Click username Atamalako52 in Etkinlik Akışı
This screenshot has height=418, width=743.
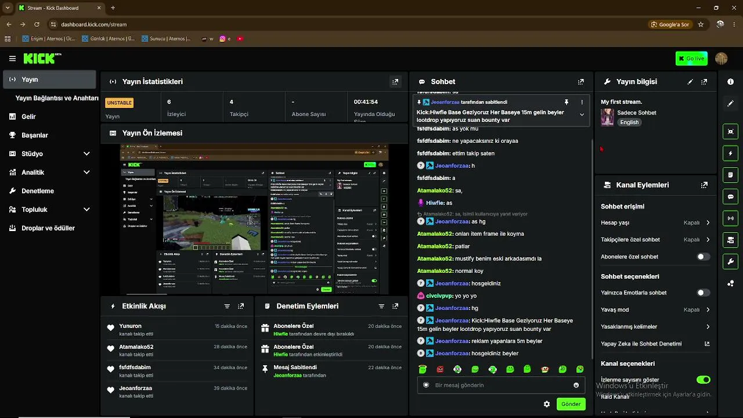[x=136, y=347]
